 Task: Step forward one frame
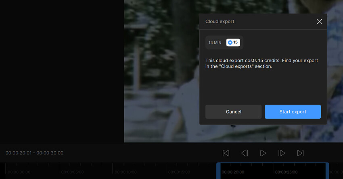click(x=282, y=153)
